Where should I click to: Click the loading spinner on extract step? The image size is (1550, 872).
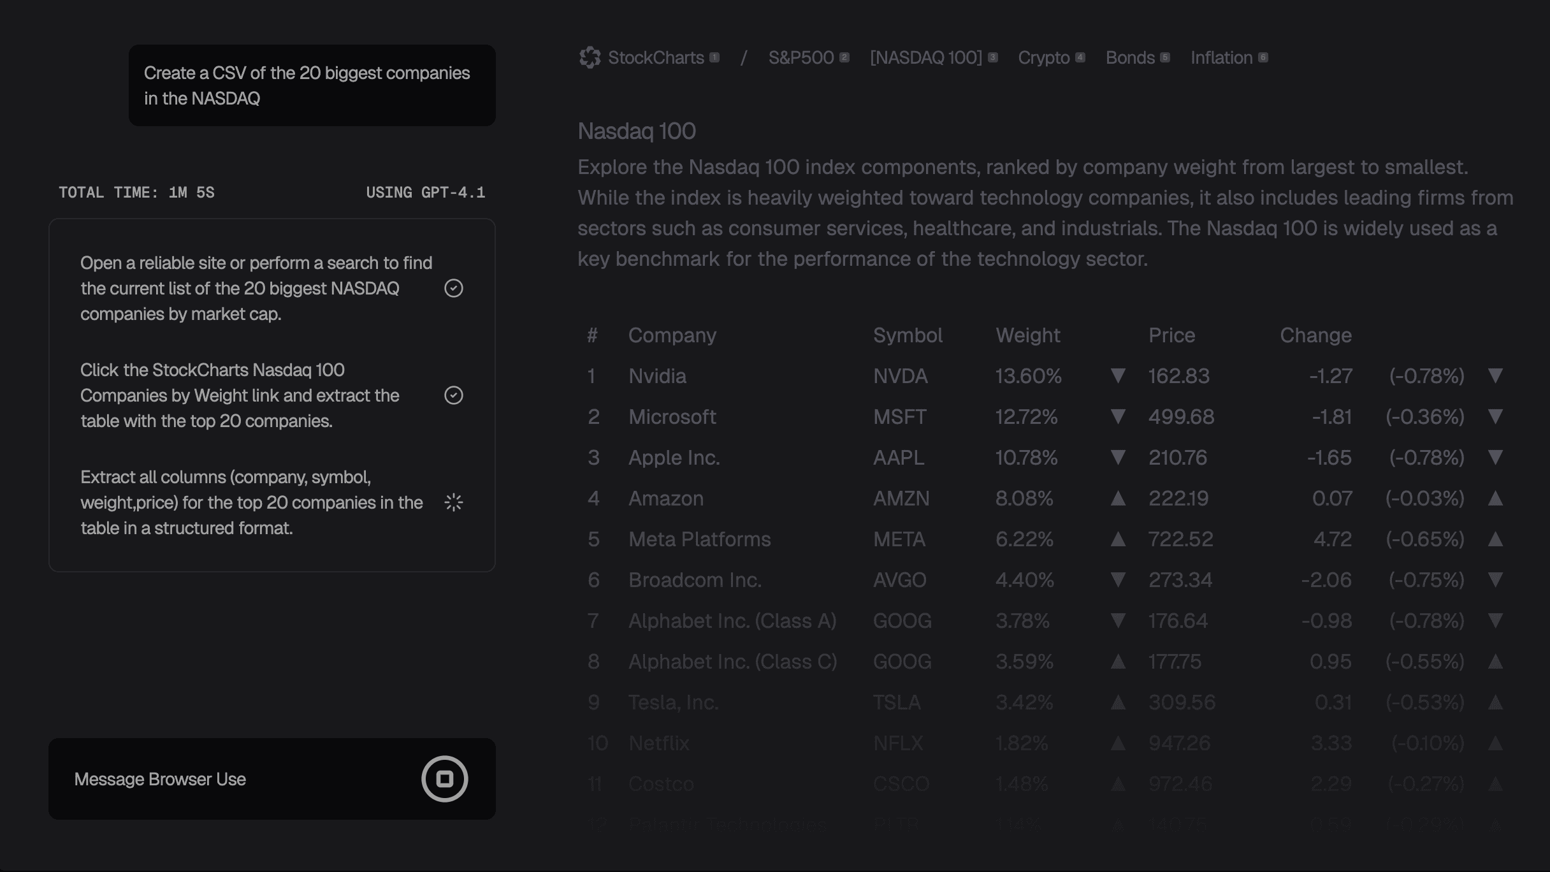(x=453, y=503)
